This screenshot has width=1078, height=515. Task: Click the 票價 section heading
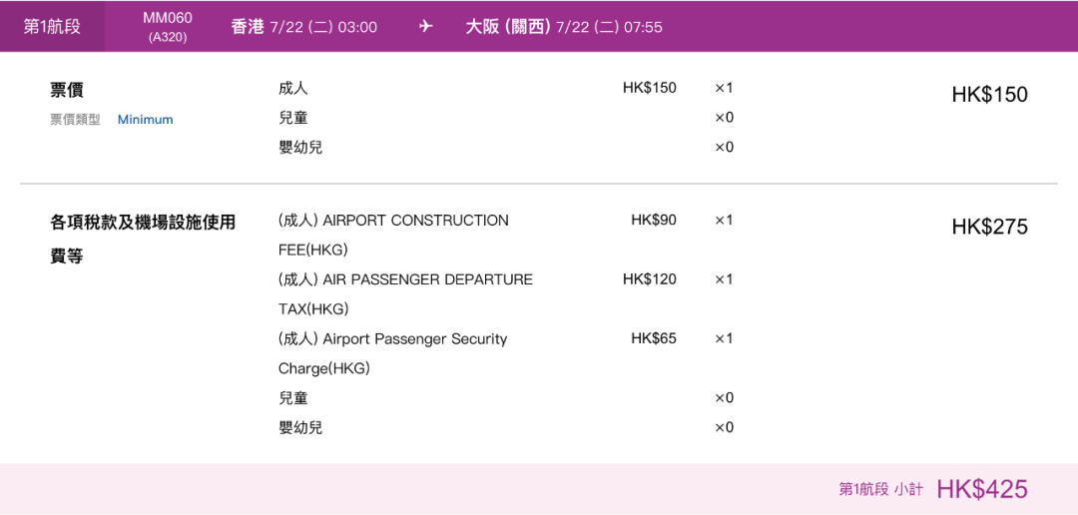[x=67, y=90]
